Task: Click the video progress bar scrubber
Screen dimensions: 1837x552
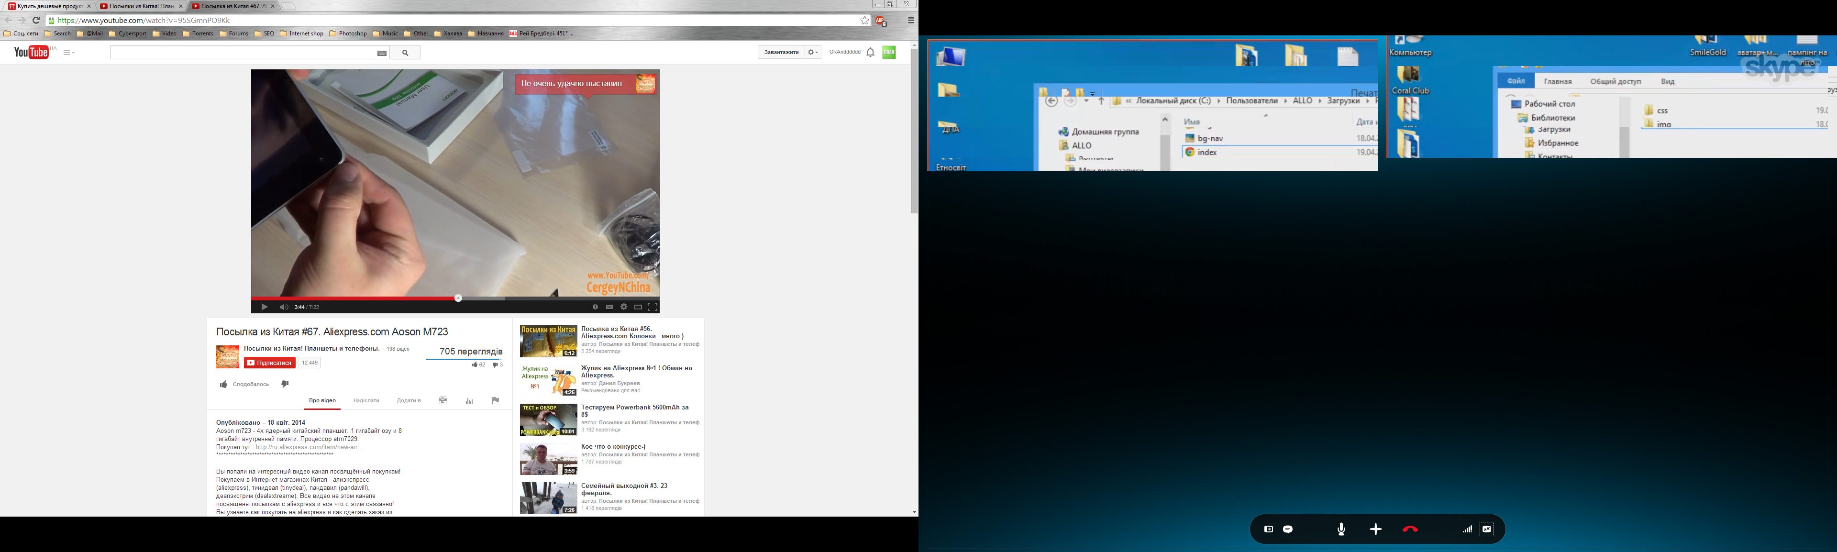Action: click(459, 298)
